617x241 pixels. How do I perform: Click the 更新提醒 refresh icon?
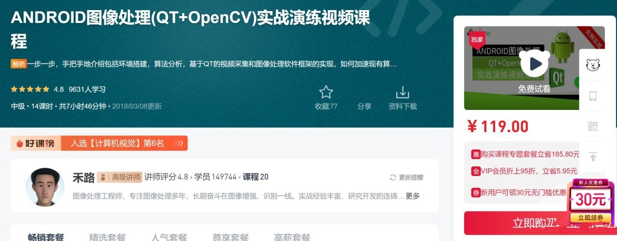[393, 177]
